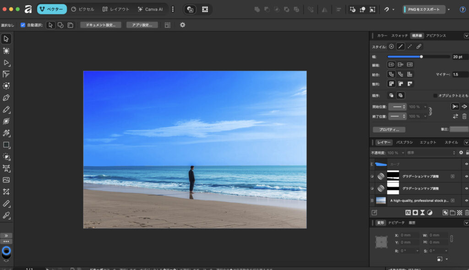Select the dashed line stroke style icon
This screenshot has width=469, height=270.
409,47
